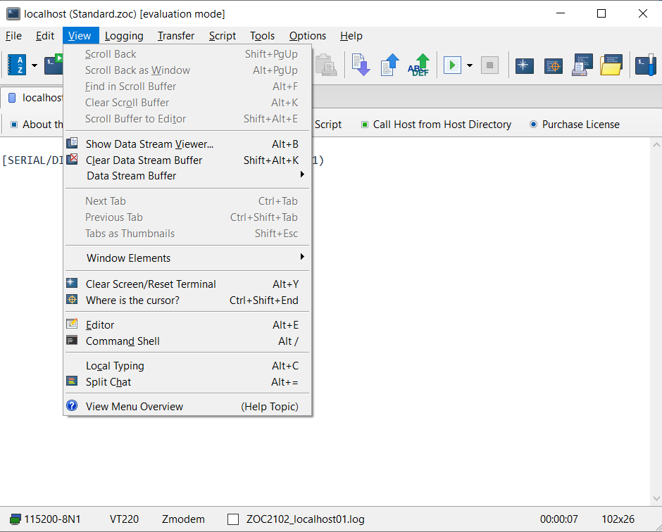Expand the Host Directory dropdown arrow
Viewport: 662px width, 532px height.
pyautogui.click(x=35, y=65)
